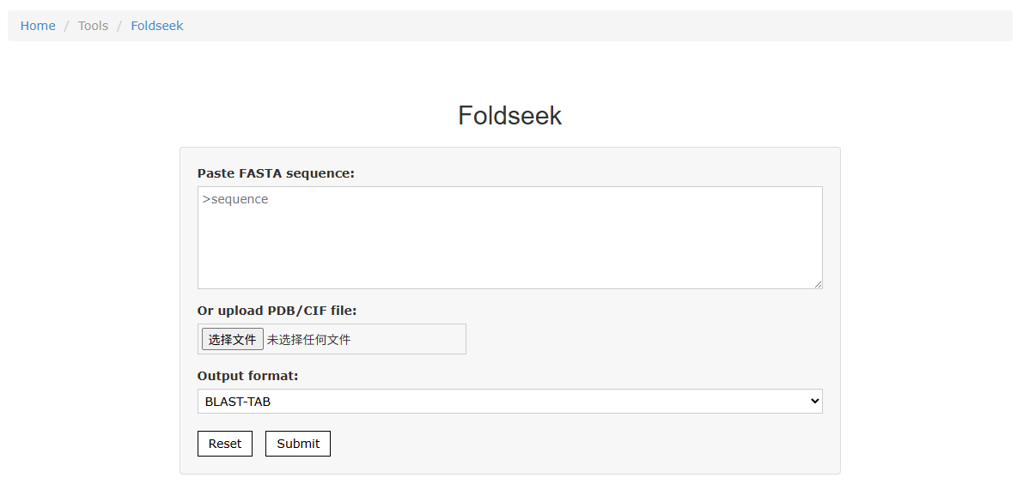The width and height of the screenshot is (1023, 490).
Task: Click the gray breadcrumb bar background
Action: click(x=588, y=26)
